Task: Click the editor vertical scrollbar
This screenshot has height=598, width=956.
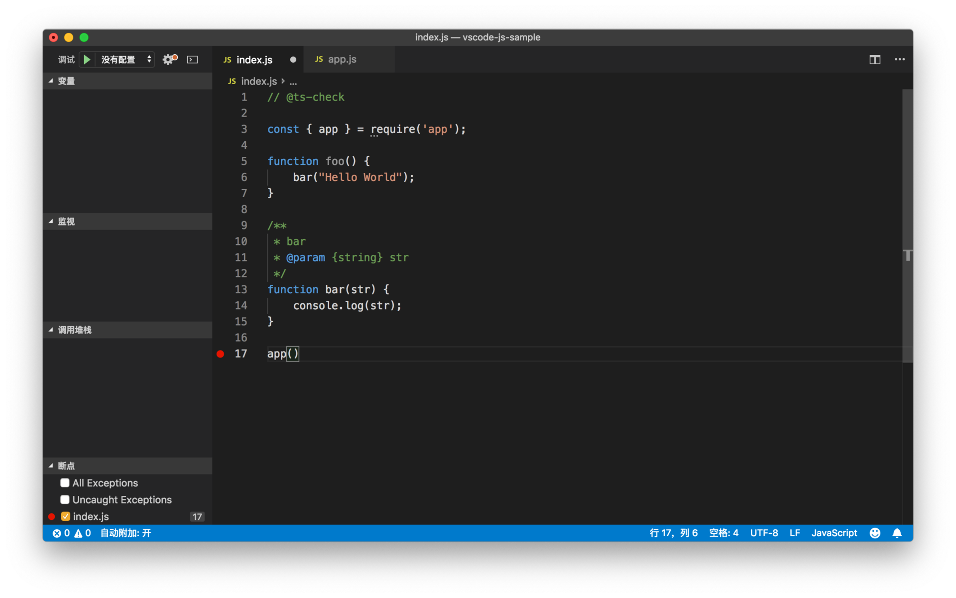Action: pyautogui.click(x=907, y=224)
